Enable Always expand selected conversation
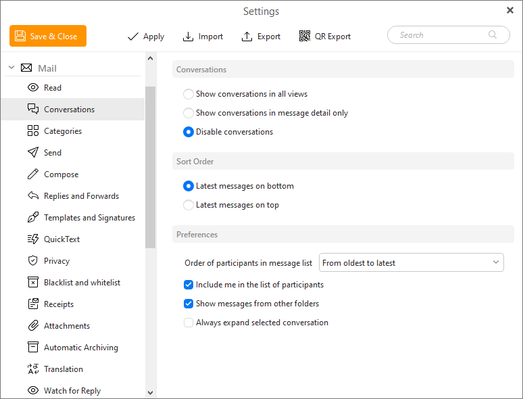This screenshot has height=399, width=523. pyautogui.click(x=189, y=323)
